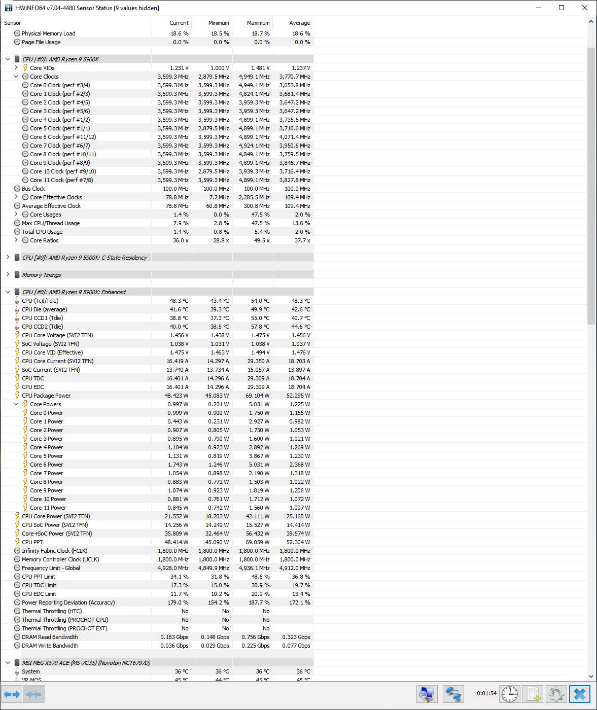The width and height of the screenshot is (597, 710).
Task: Click the lightning icon beside CPU PPT
Action: 17,542
